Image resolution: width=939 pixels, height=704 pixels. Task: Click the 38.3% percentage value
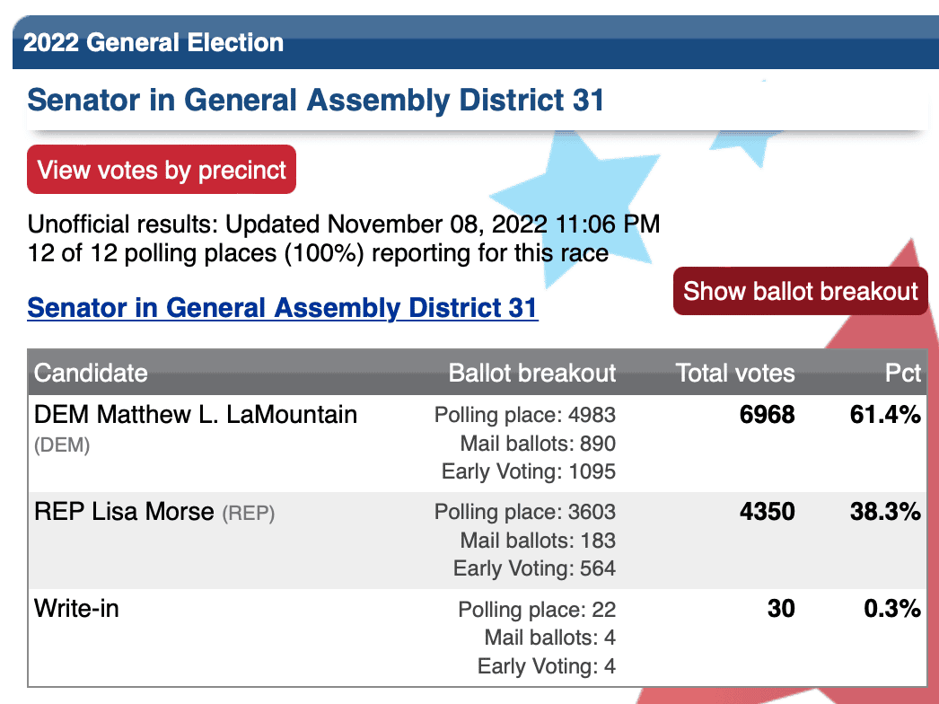coord(885,512)
